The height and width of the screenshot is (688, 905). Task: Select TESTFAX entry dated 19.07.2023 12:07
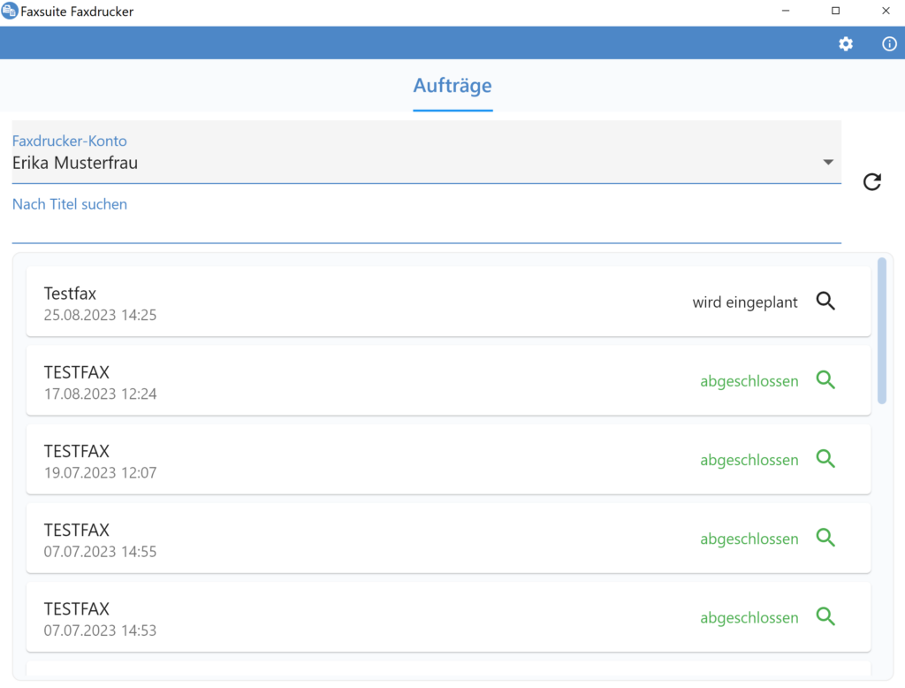448,459
